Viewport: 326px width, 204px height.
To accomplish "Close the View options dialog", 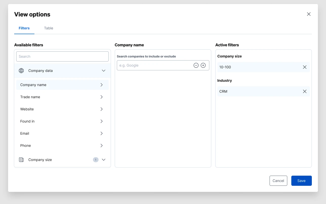I will [309, 14].
